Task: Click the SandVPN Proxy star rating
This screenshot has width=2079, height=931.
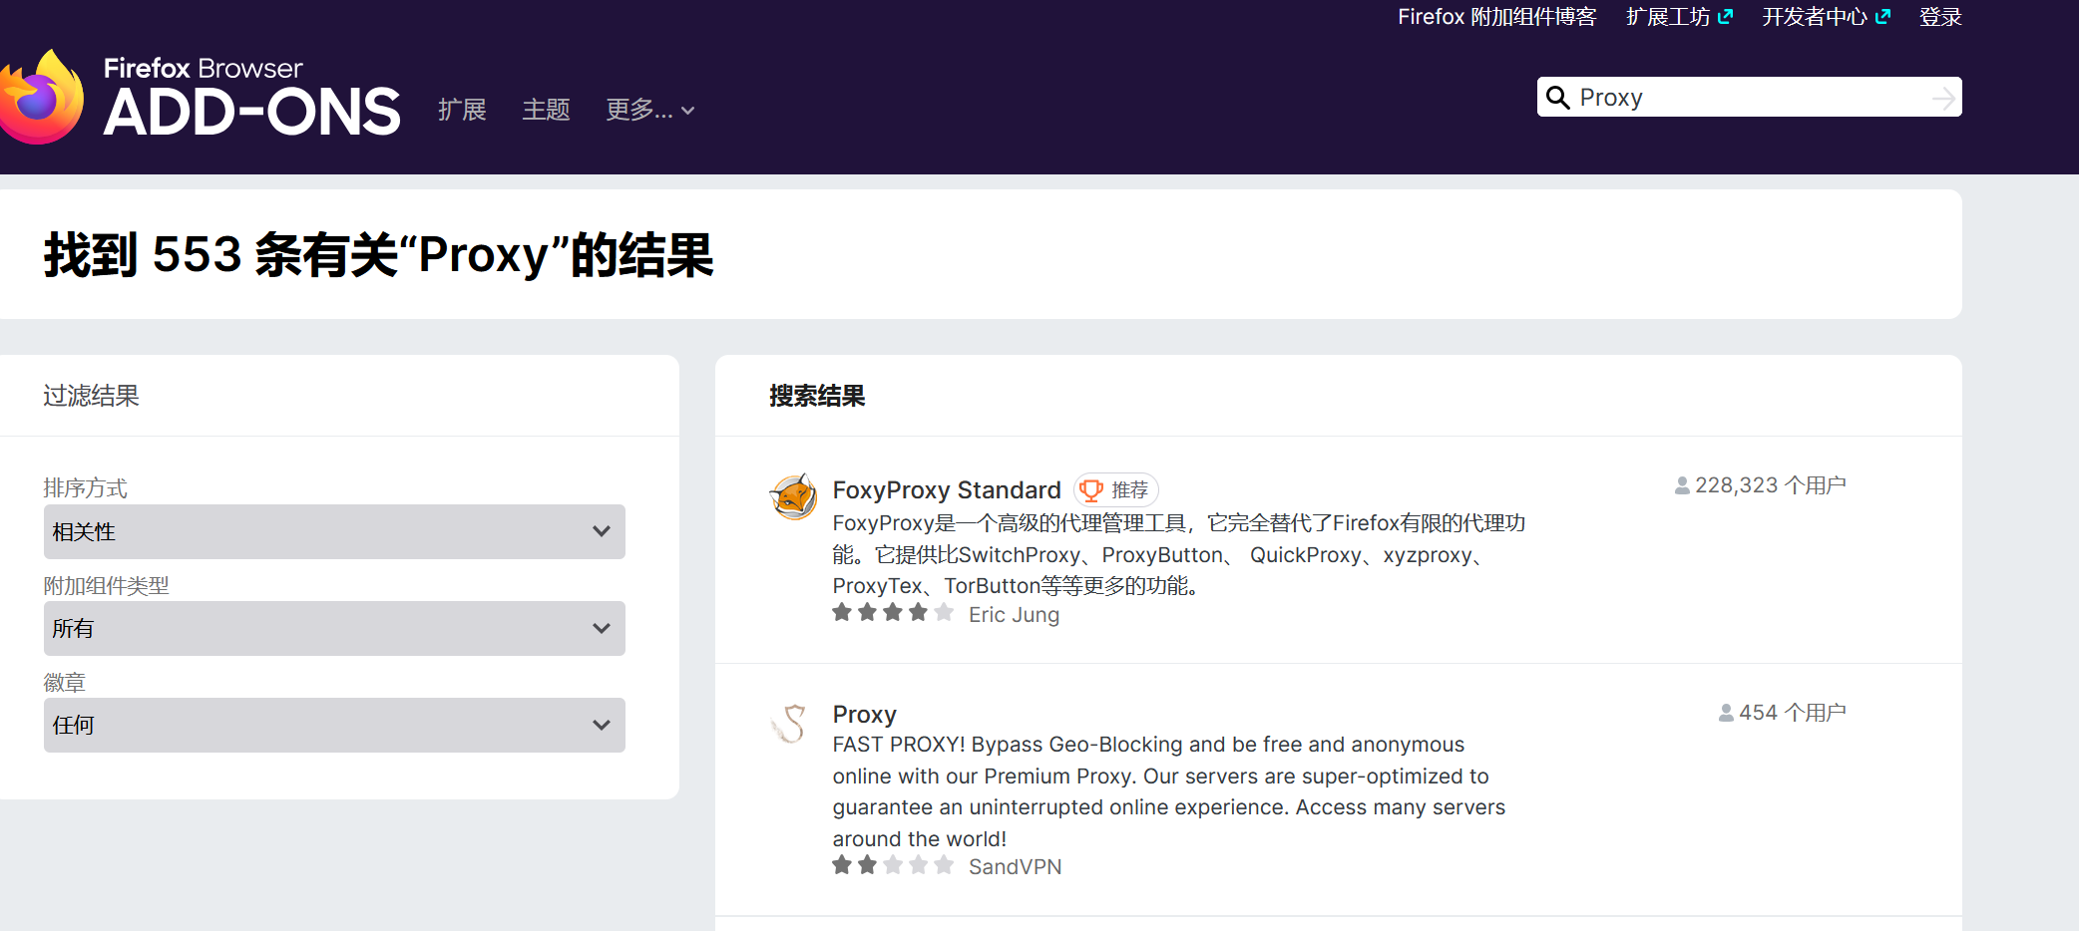Action: click(893, 864)
